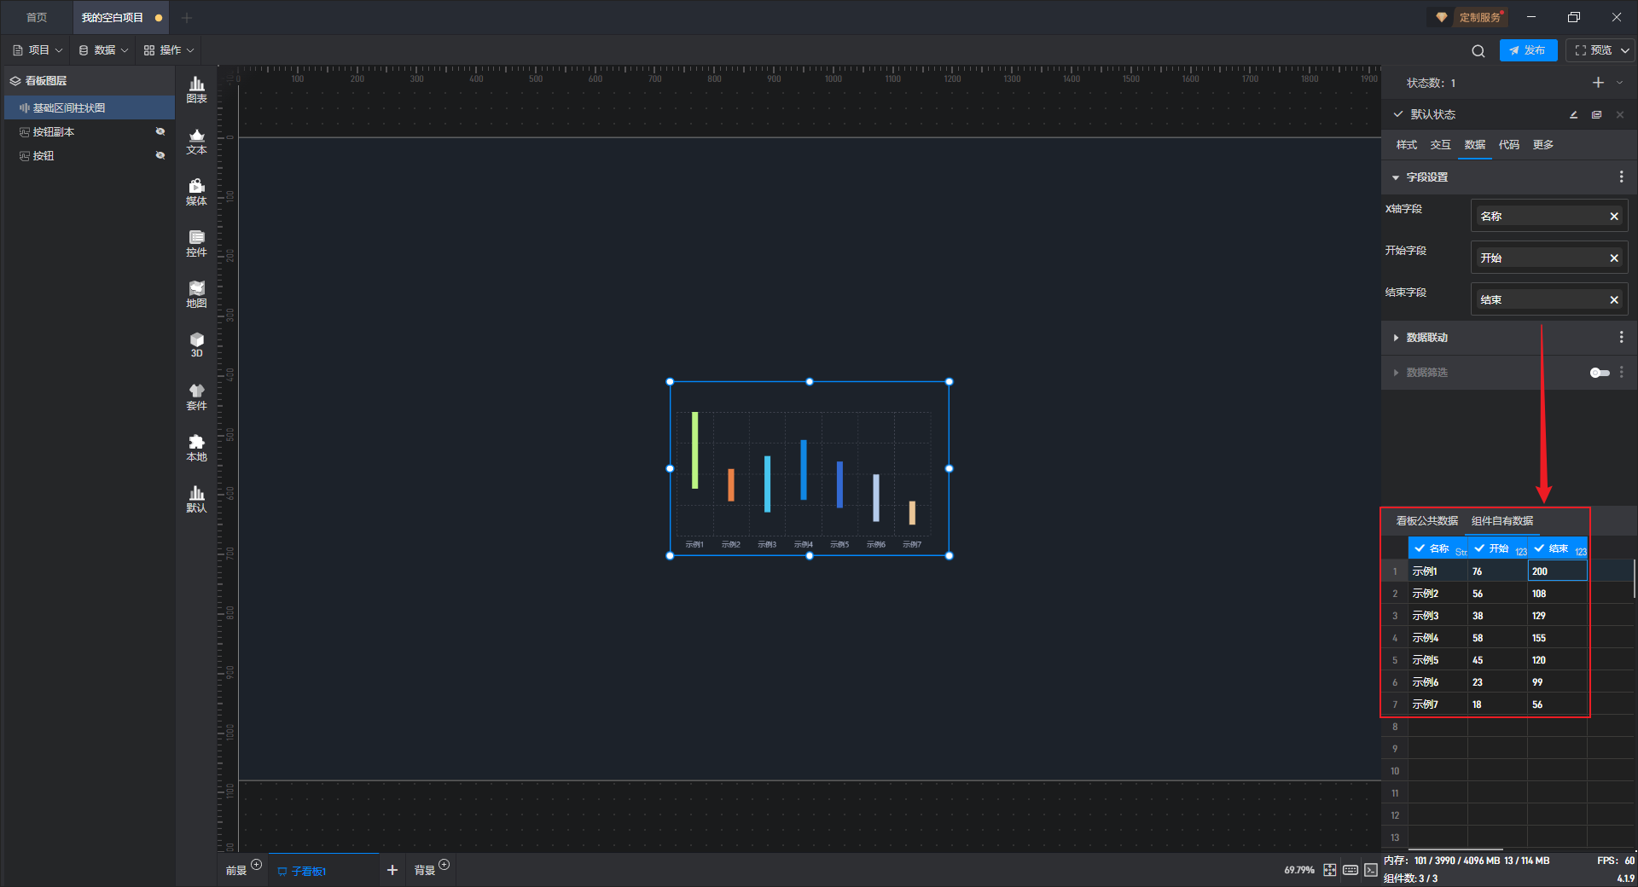Open the 数据 dropdown menu

point(103,50)
